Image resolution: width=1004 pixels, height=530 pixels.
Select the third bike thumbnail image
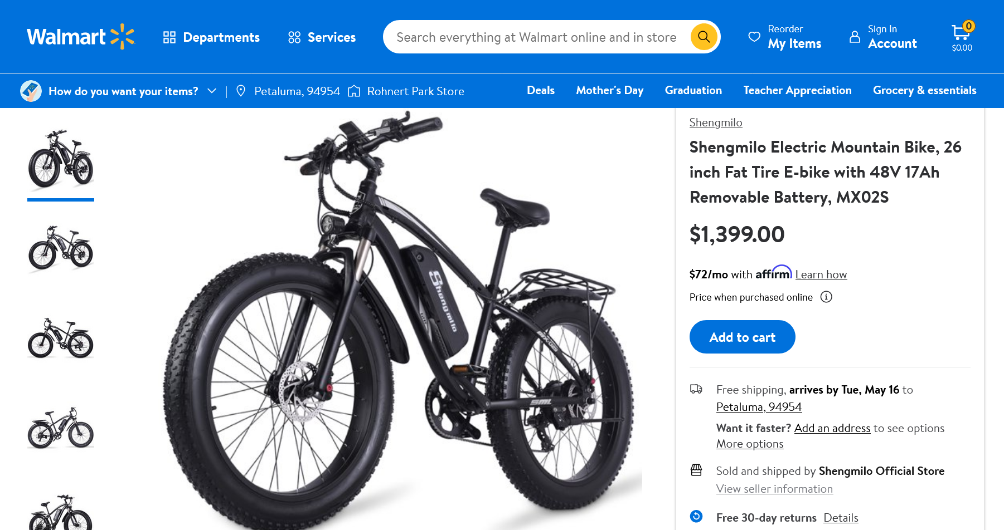(61, 338)
